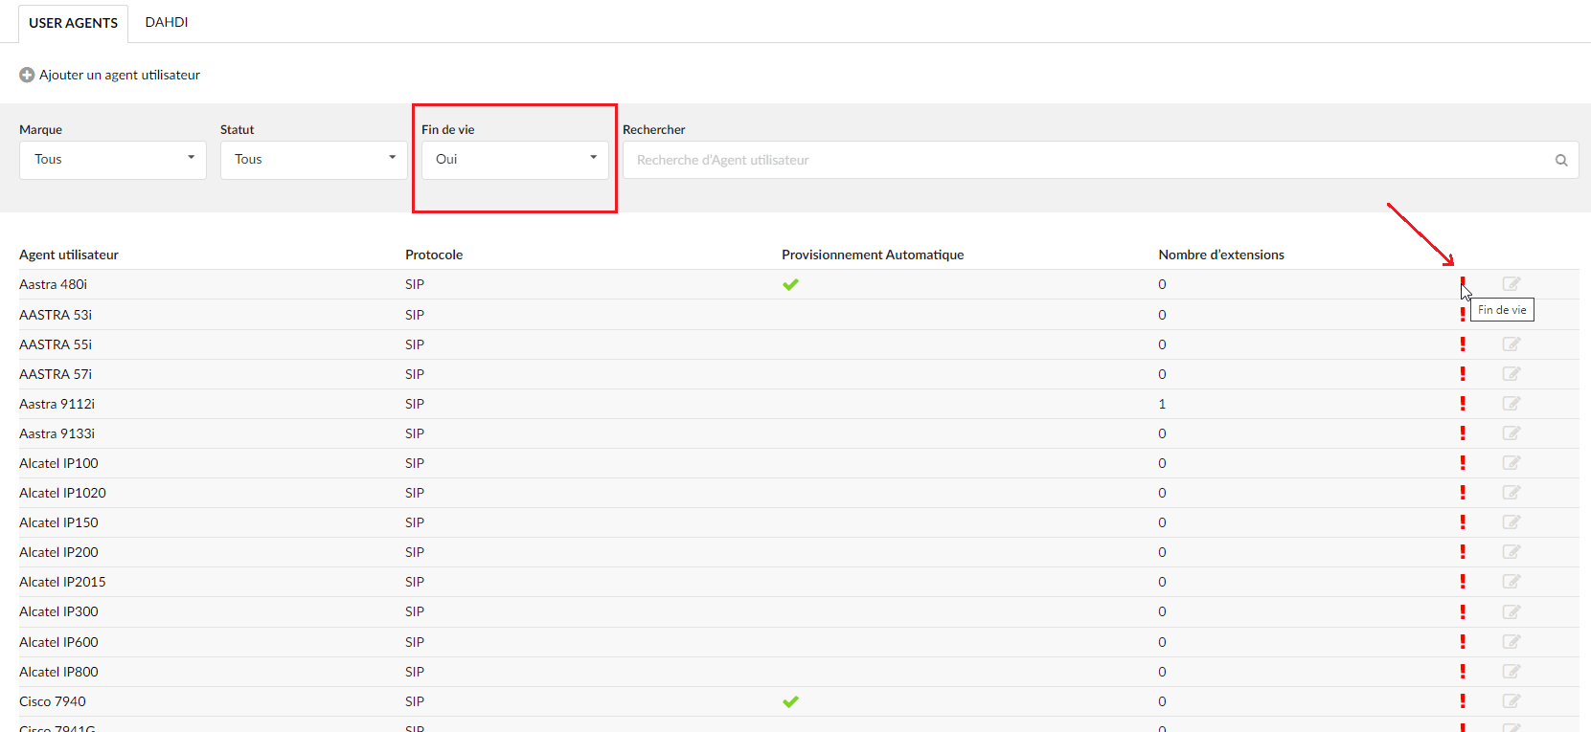1591x732 pixels.
Task: Click the Fin de vie tooltip label
Action: point(1502,310)
